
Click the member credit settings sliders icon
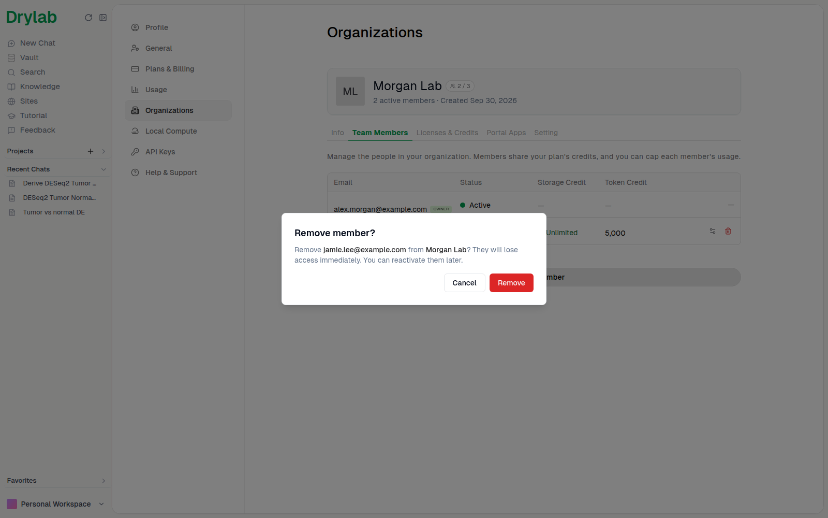tap(713, 231)
